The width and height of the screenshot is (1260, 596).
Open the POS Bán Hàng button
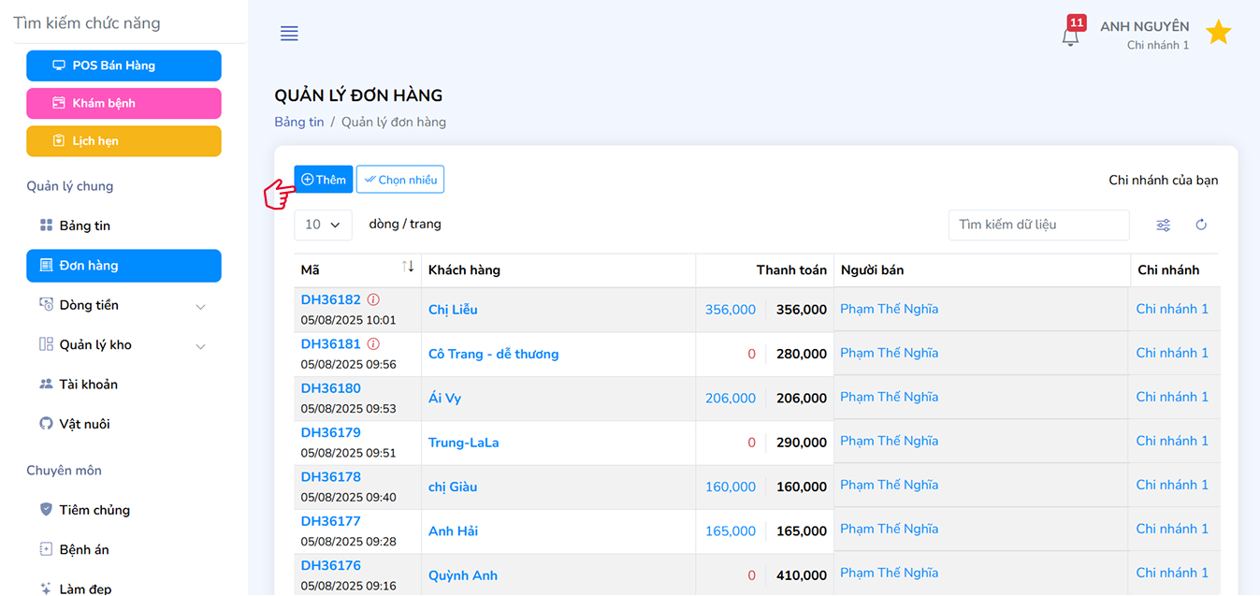point(123,65)
